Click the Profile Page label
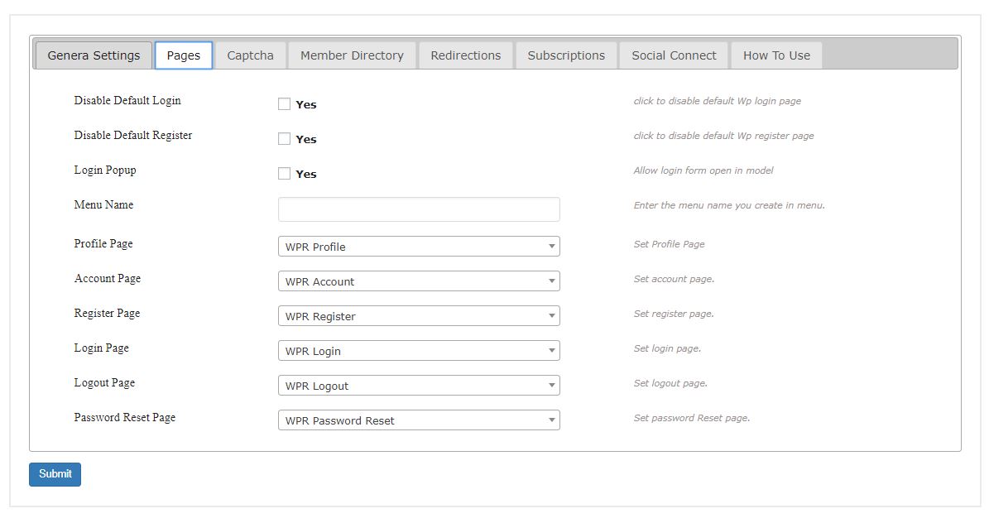Viewport: 989px width, 523px height. (103, 244)
